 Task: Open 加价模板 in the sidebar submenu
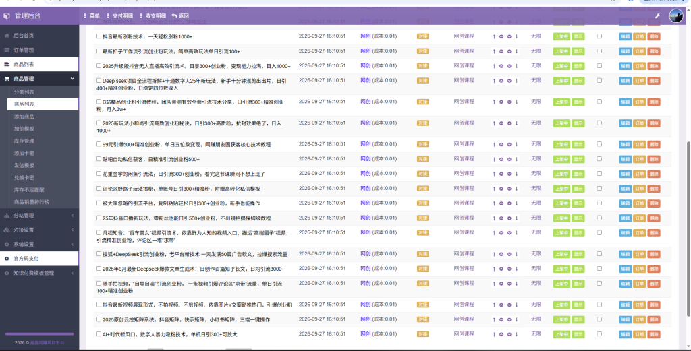[24, 129]
